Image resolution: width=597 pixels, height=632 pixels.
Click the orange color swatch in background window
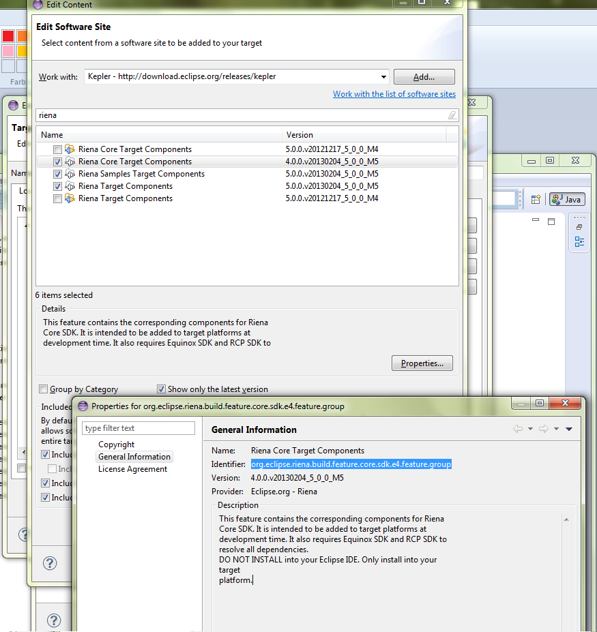[x=22, y=36]
